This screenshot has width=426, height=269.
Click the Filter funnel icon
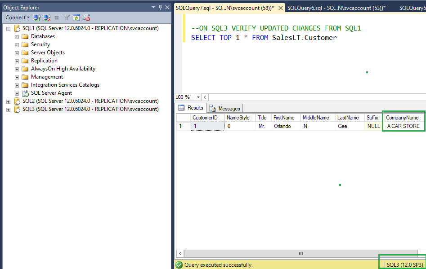[67, 18]
